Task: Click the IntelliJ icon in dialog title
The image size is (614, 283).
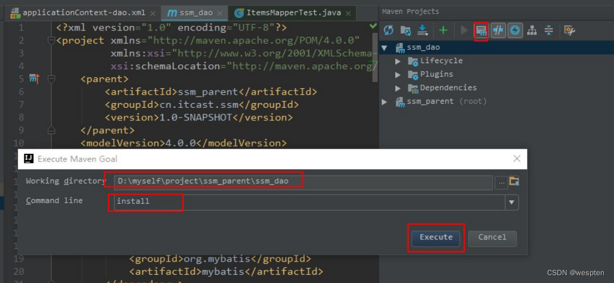Action: click(x=29, y=158)
